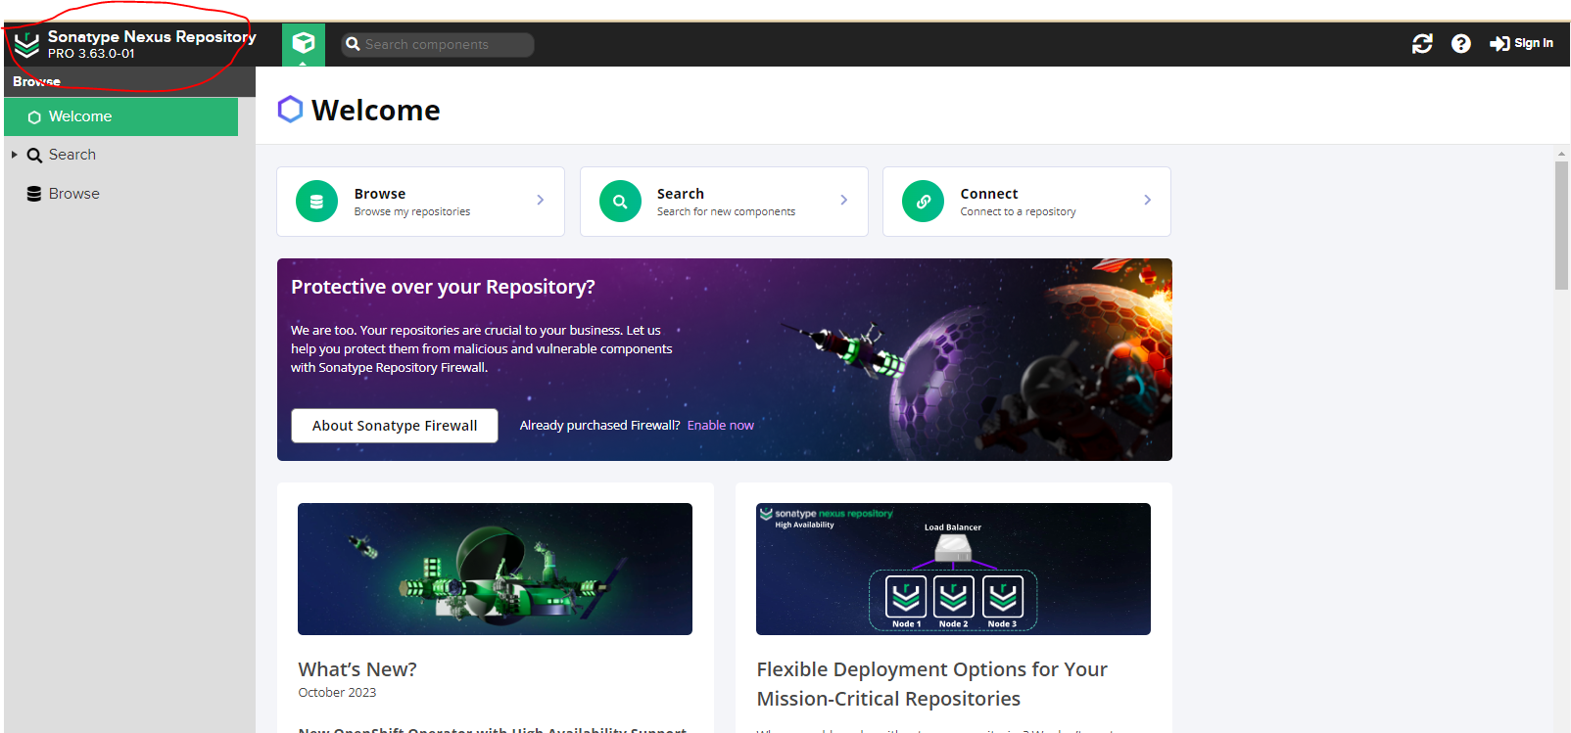Screen dimensions: 1571x733
Task: Click the green Browse cube icon in header
Action: [304, 43]
